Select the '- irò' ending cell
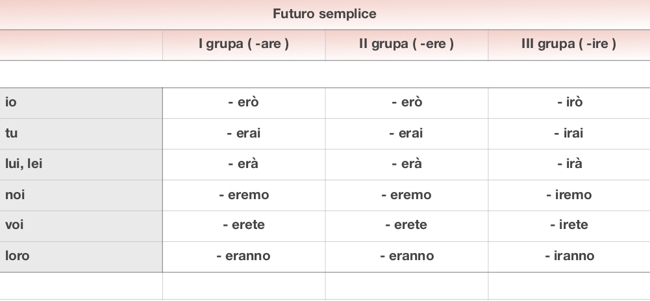The width and height of the screenshot is (650, 301). pos(569,102)
